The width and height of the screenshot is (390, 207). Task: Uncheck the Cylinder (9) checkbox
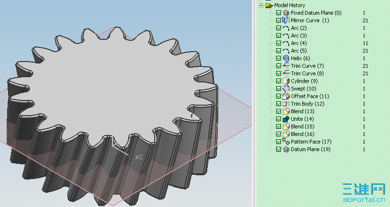279,81
